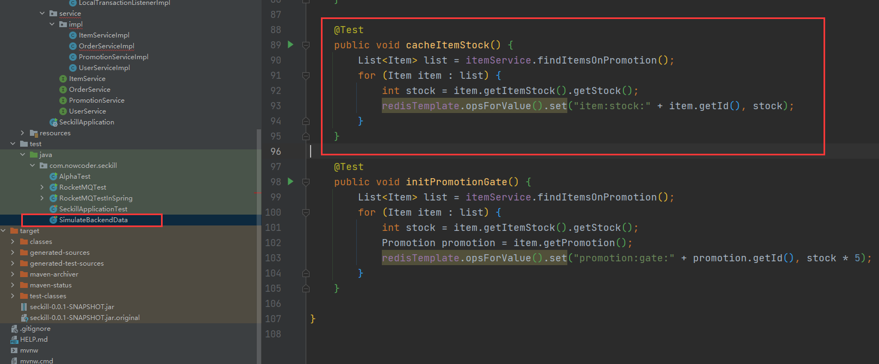Fold the cacheItemStock method at line 89
The width and height of the screenshot is (879, 364).
click(306, 45)
